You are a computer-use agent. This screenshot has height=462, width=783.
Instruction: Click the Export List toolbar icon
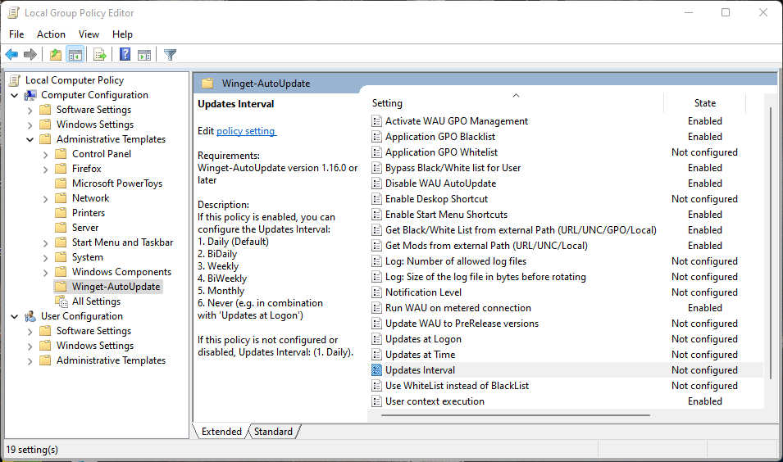point(100,54)
